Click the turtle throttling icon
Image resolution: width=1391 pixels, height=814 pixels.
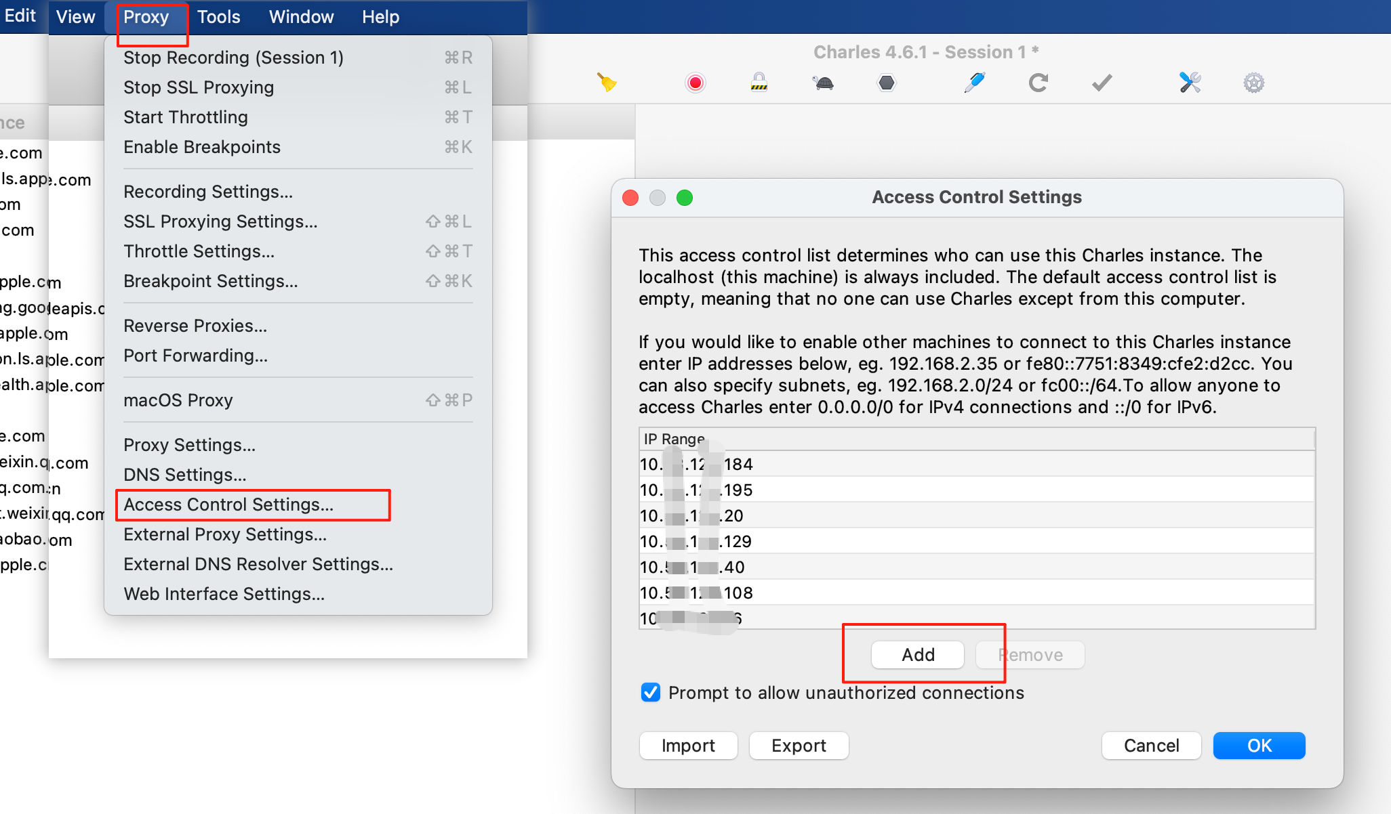point(823,83)
